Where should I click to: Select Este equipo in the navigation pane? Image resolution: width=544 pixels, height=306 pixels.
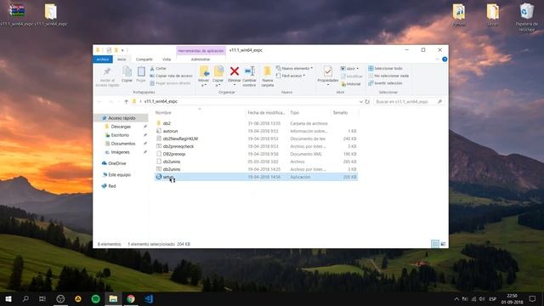click(x=116, y=175)
